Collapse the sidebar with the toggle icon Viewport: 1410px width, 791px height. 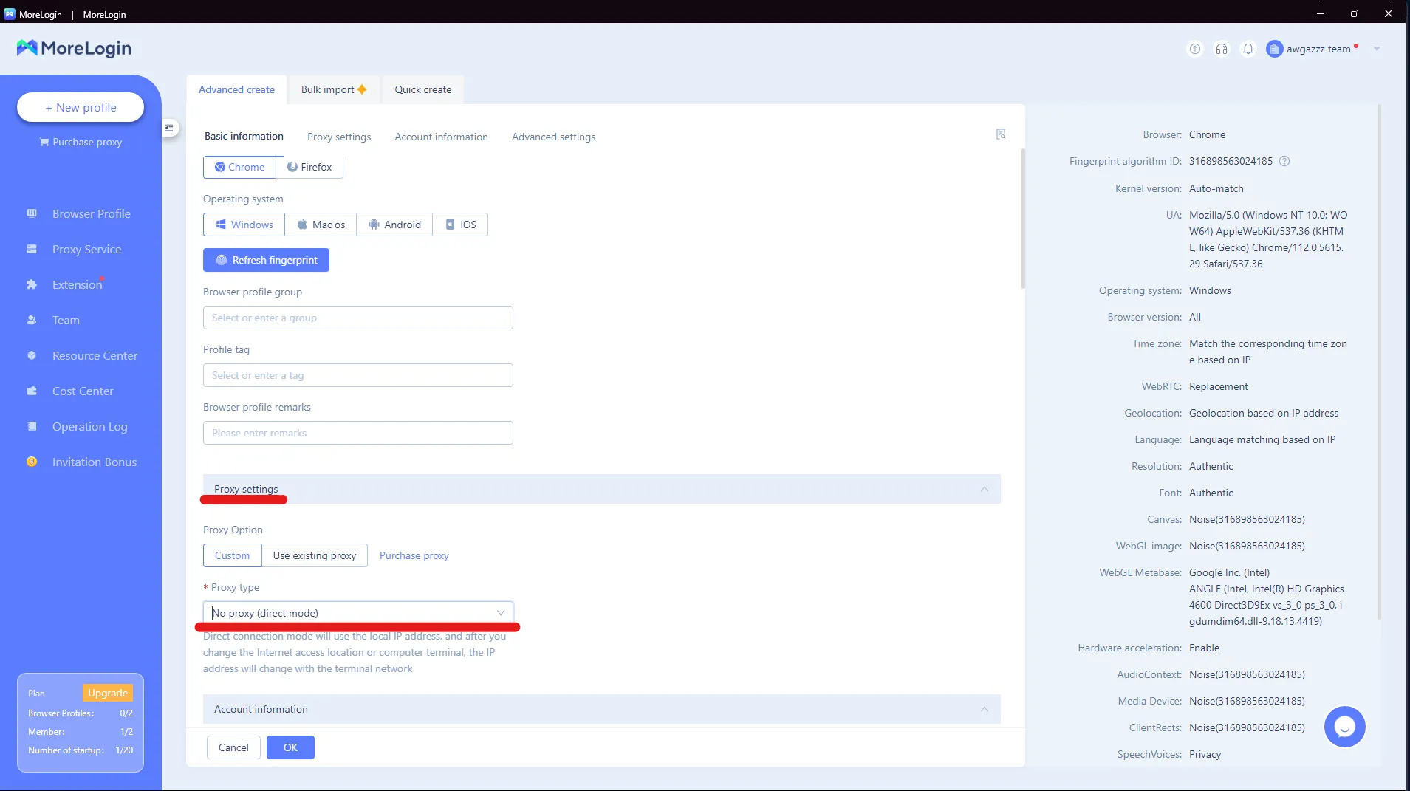[x=169, y=128]
